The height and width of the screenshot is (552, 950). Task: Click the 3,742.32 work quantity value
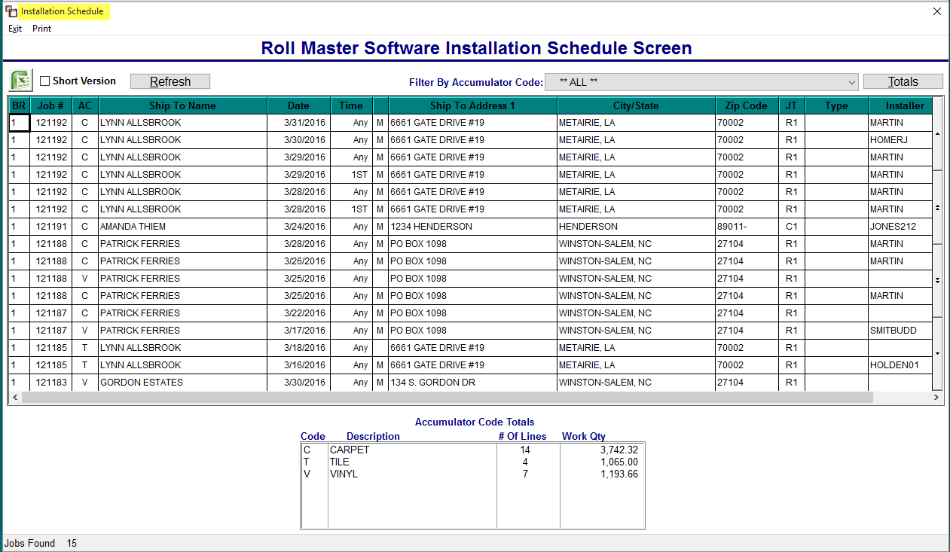619,450
